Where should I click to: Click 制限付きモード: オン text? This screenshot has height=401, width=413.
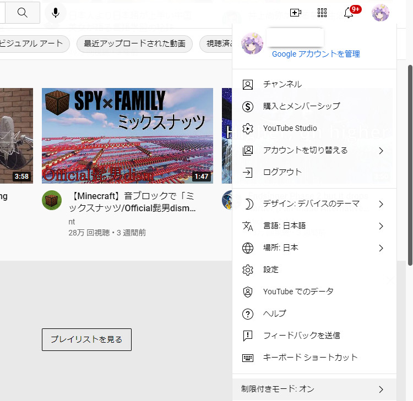pos(278,389)
